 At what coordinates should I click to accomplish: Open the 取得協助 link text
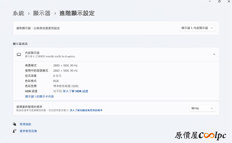click(25, 124)
